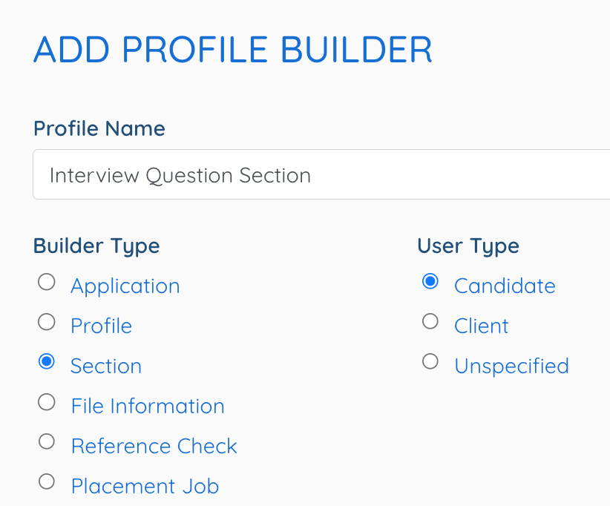610x506 pixels.
Task: Select the Section radio button
Action: [46, 362]
